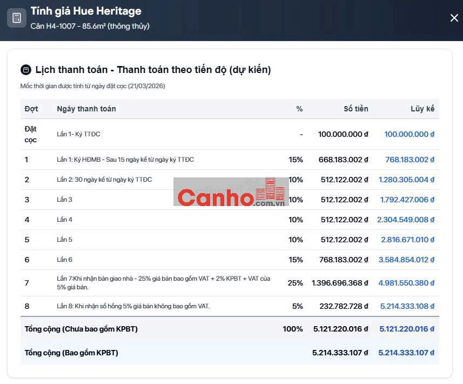Image resolution: width=463 pixels, height=384 pixels.
Task: Click cumulative amount 768.183.002 đ
Action: [x=410, y=160]
